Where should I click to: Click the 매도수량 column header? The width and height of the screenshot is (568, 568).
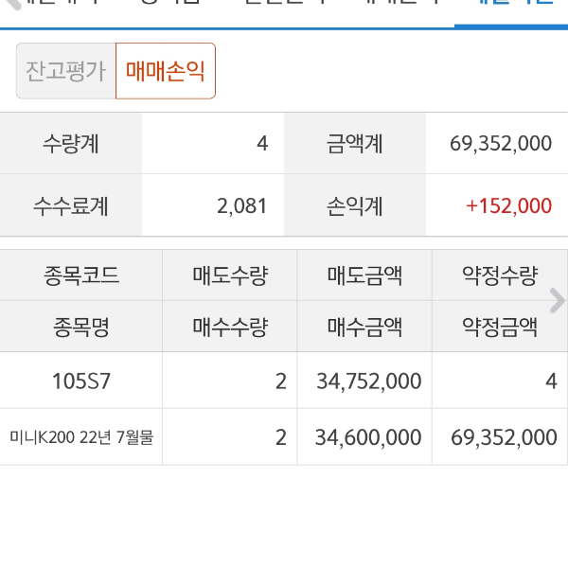pos(230,276)
